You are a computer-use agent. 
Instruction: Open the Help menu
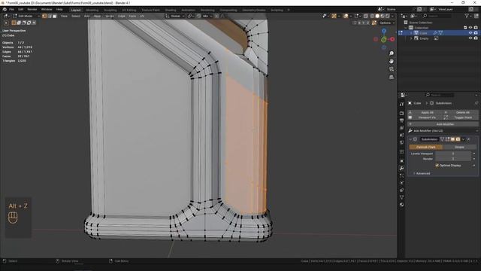59,10
